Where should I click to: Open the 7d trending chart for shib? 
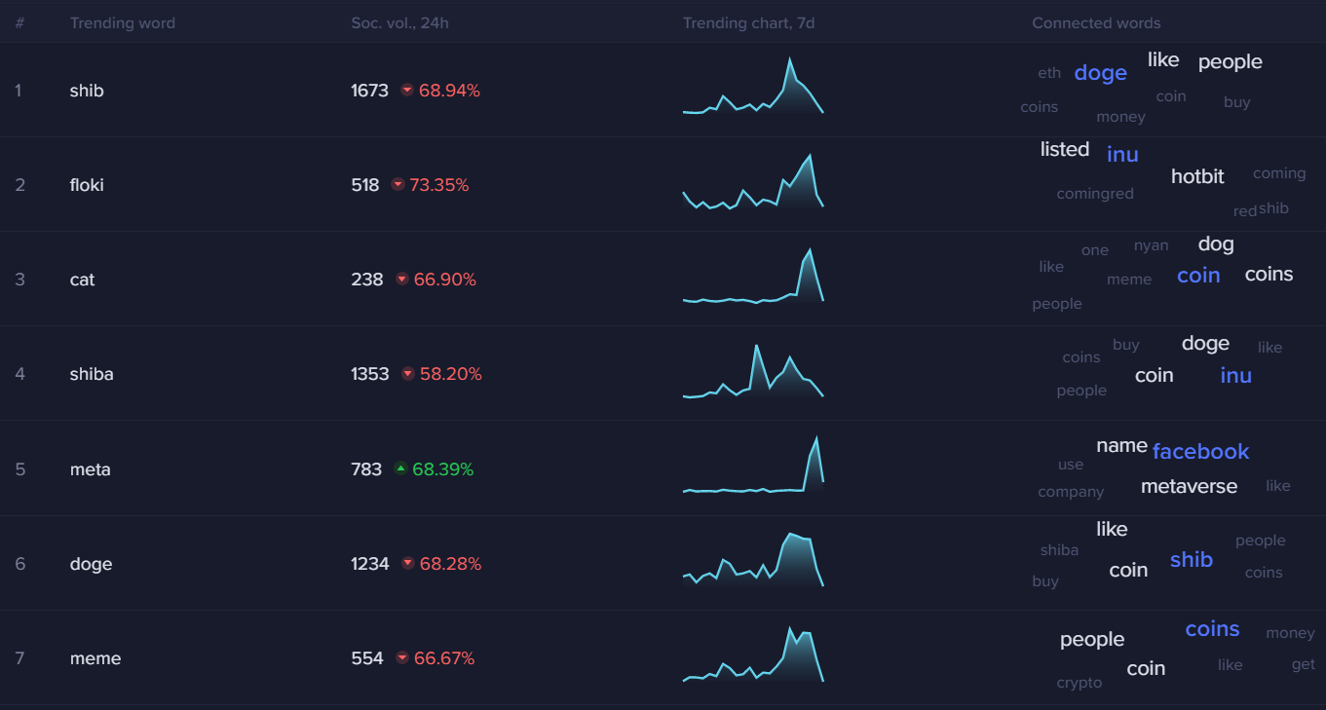click(753, 90)
